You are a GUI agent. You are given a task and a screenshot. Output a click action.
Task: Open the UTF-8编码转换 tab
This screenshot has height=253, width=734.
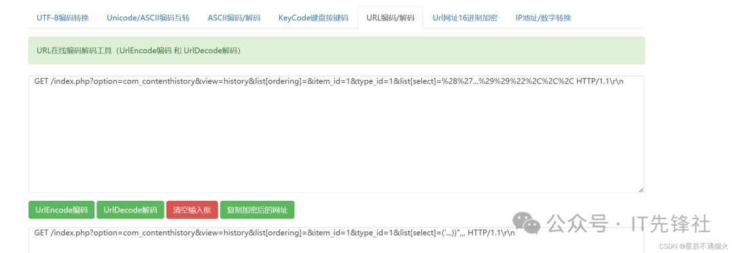(63, 18)
